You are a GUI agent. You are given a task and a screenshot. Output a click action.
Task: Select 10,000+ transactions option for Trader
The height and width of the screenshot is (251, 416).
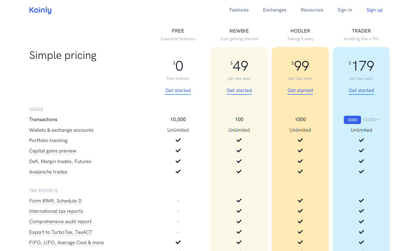pyautogui.click(x=370, y=120)
